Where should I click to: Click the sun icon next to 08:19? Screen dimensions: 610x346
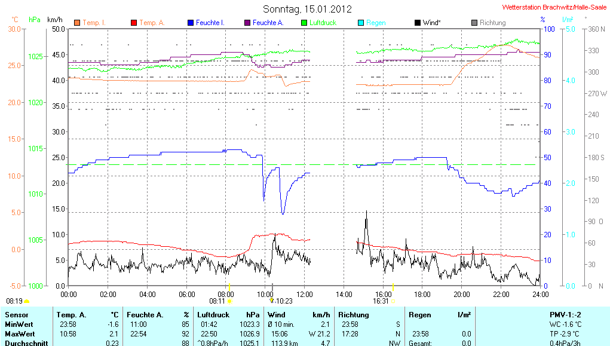click(27, 302)
